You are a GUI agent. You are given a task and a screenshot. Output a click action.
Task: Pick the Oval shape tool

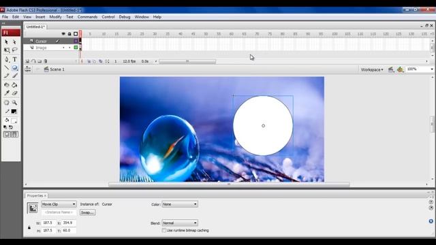tap(14, 67)
